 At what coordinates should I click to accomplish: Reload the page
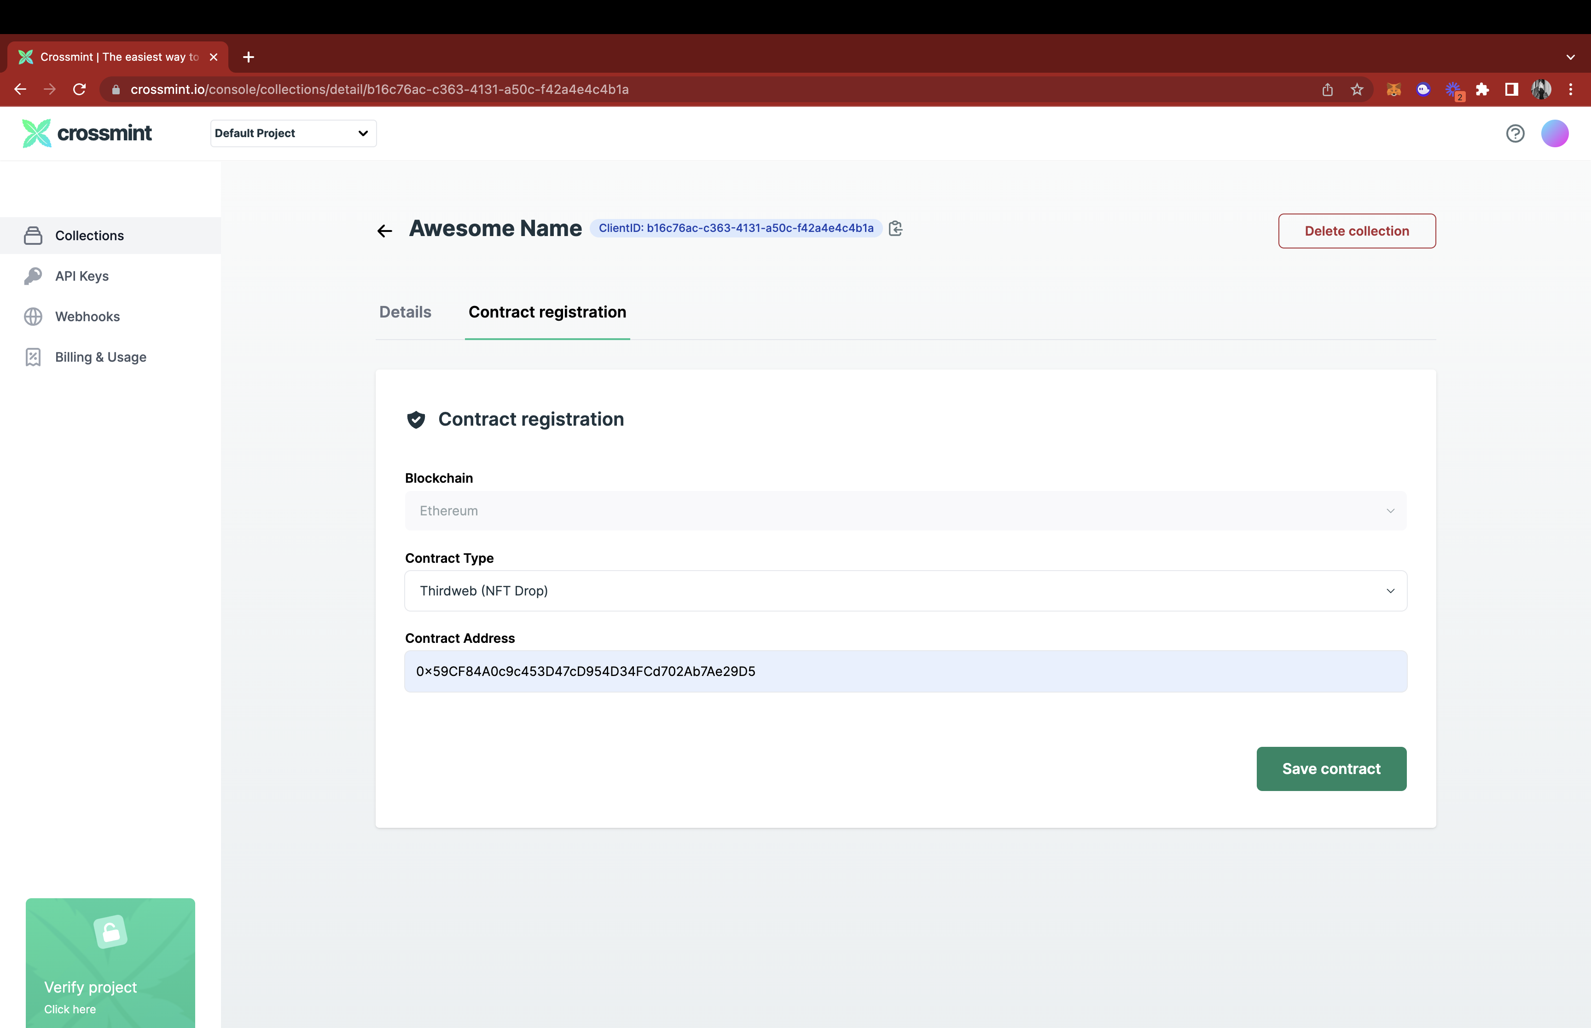[80, 89]
